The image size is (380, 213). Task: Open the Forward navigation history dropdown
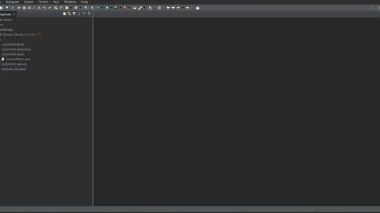[192, 8]
